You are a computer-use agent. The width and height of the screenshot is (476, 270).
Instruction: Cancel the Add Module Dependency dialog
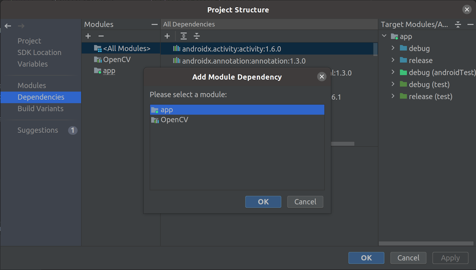(305, 202)
